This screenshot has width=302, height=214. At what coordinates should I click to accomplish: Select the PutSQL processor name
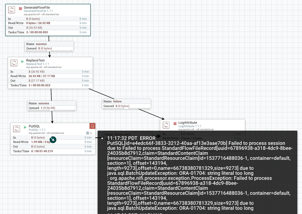(34, 126)
